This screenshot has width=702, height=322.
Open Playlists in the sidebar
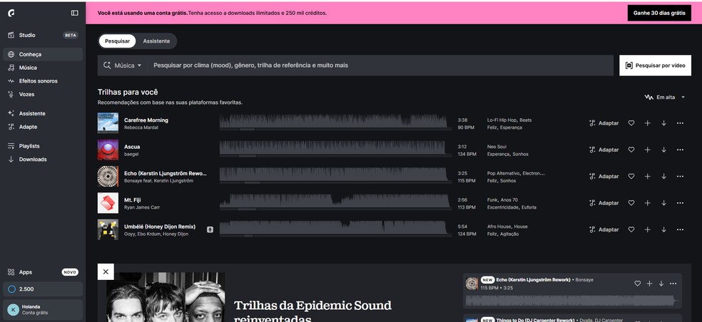(x=43, y=146)
